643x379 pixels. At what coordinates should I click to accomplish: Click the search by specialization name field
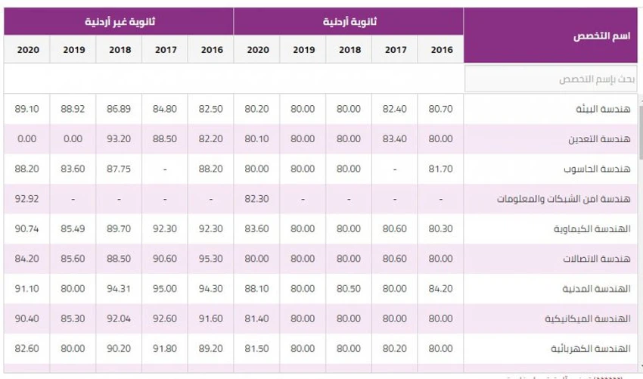point(551,79)
